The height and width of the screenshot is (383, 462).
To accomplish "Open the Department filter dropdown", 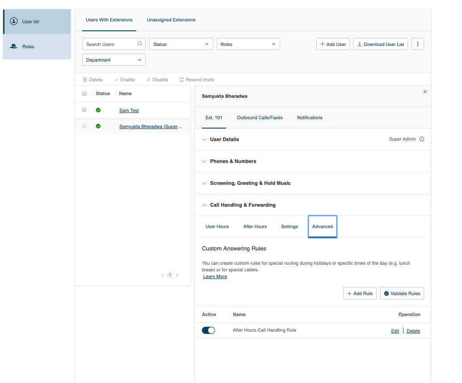I will 113,59.
